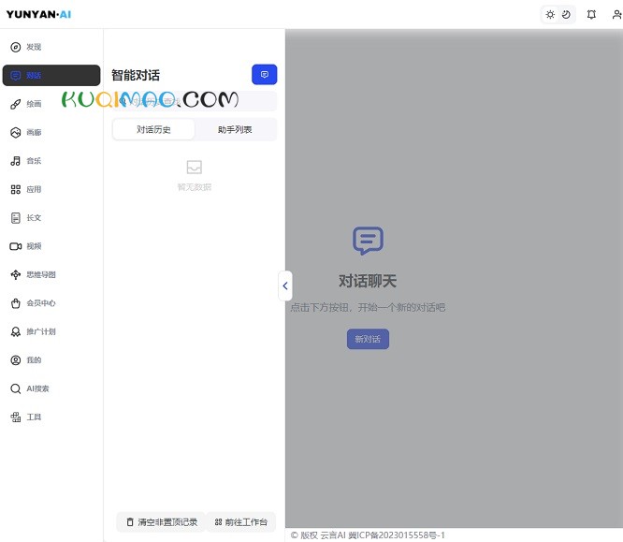Viewport: 623px width, 542px height.
Task: Open the 视频 (Video) section
Action: tap(34, 246)
